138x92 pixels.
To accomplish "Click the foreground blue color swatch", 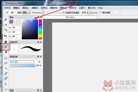I will [x=11, y=21].
